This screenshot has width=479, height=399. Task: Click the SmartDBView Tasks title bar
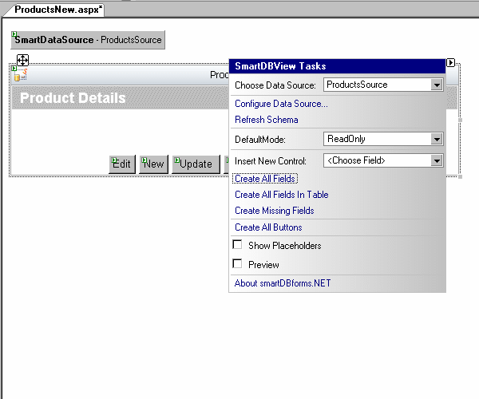(x=337, y=66)
